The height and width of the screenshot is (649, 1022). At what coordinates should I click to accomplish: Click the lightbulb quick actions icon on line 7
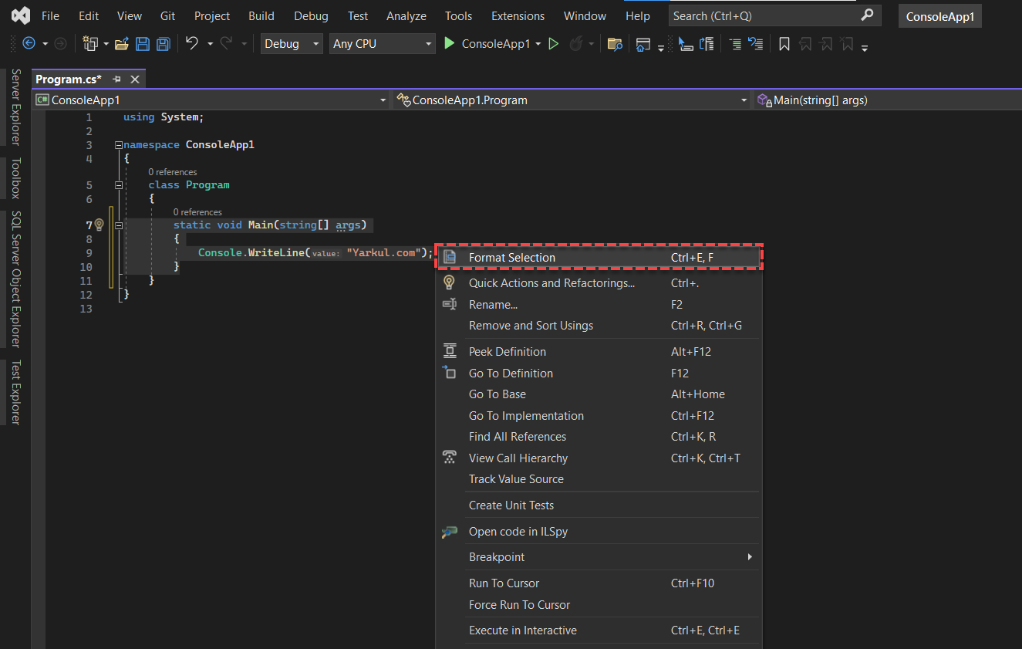point(99,225)
